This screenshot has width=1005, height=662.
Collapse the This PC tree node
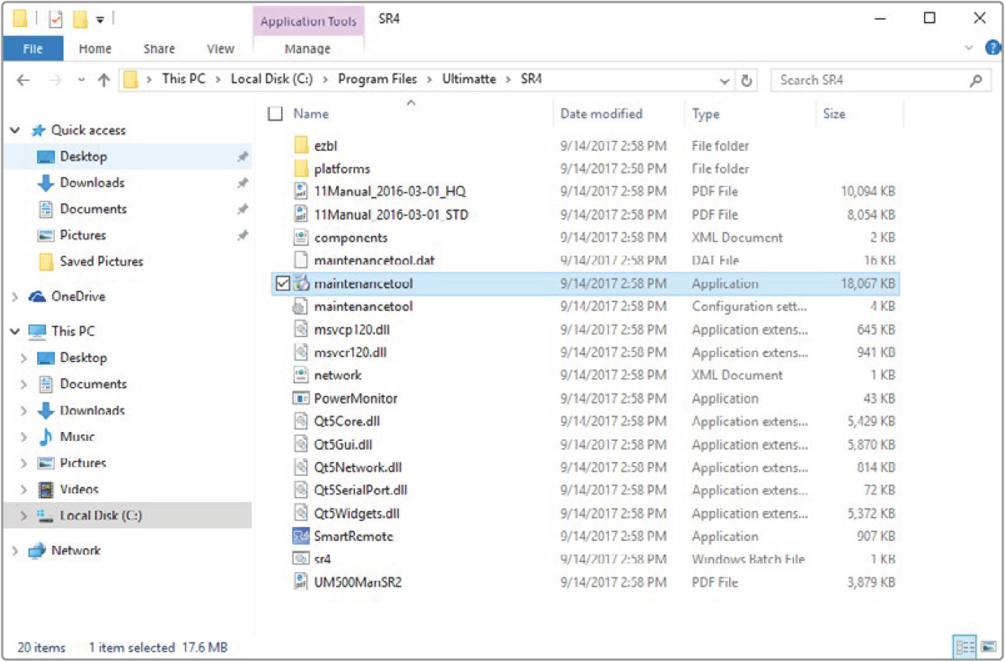(x=15, y=331)
